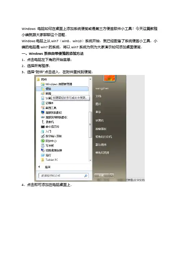Open the wangzhen user folder

click(102, 88)
